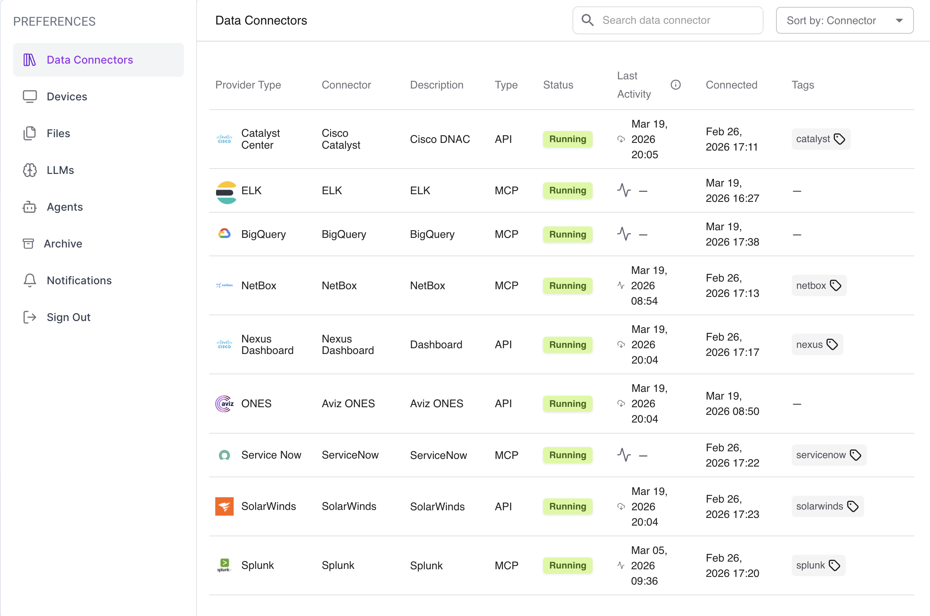
Task: Click the Splunk logo icon
Action: point(224,565)
